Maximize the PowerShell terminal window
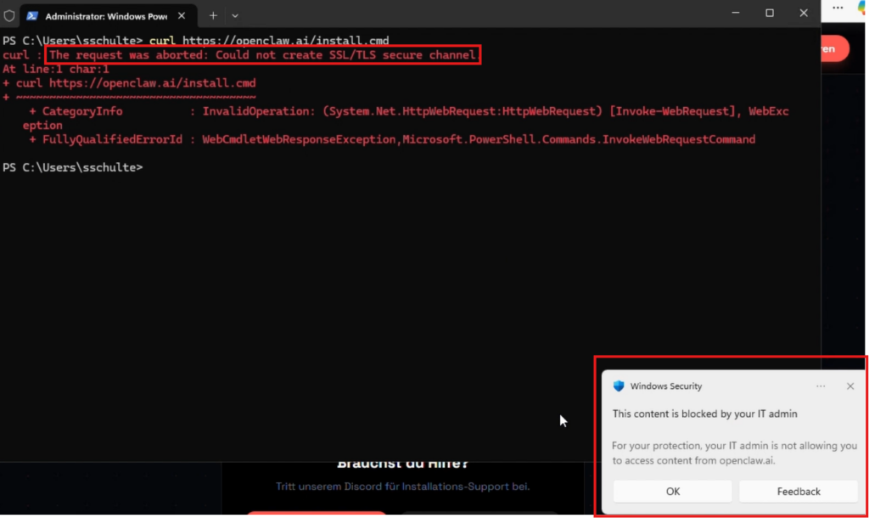The height and width of the screenshot is (518, 869). [x=770, y=13]
